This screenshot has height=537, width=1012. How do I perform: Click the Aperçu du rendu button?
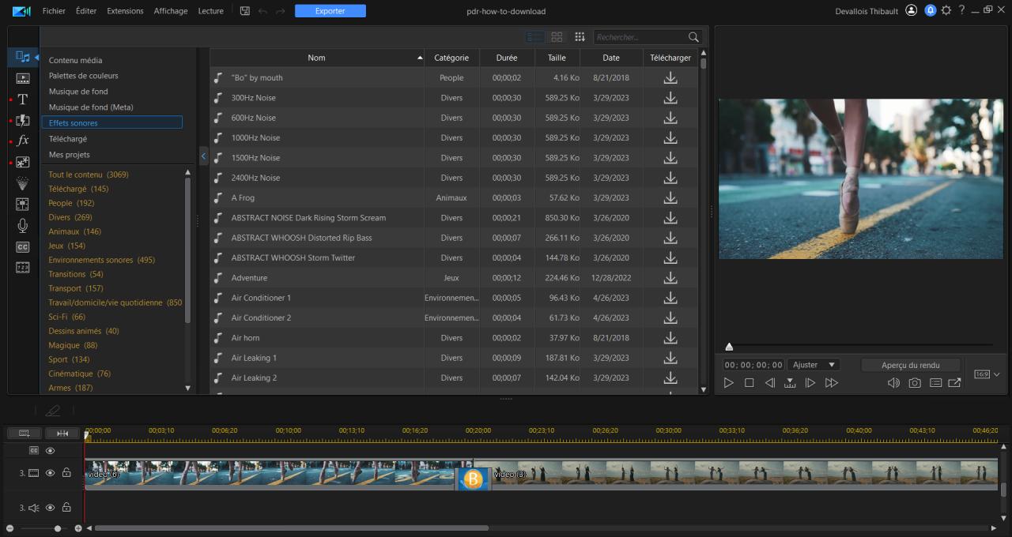[x=911, y=365]
